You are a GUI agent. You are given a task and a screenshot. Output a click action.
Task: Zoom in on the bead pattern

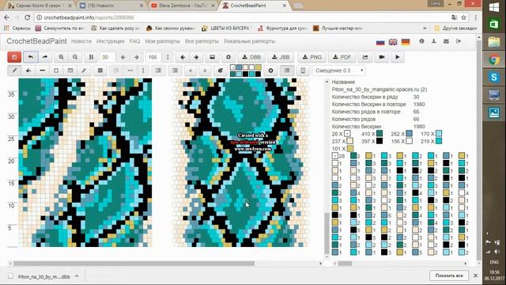(x=61, y=57)
